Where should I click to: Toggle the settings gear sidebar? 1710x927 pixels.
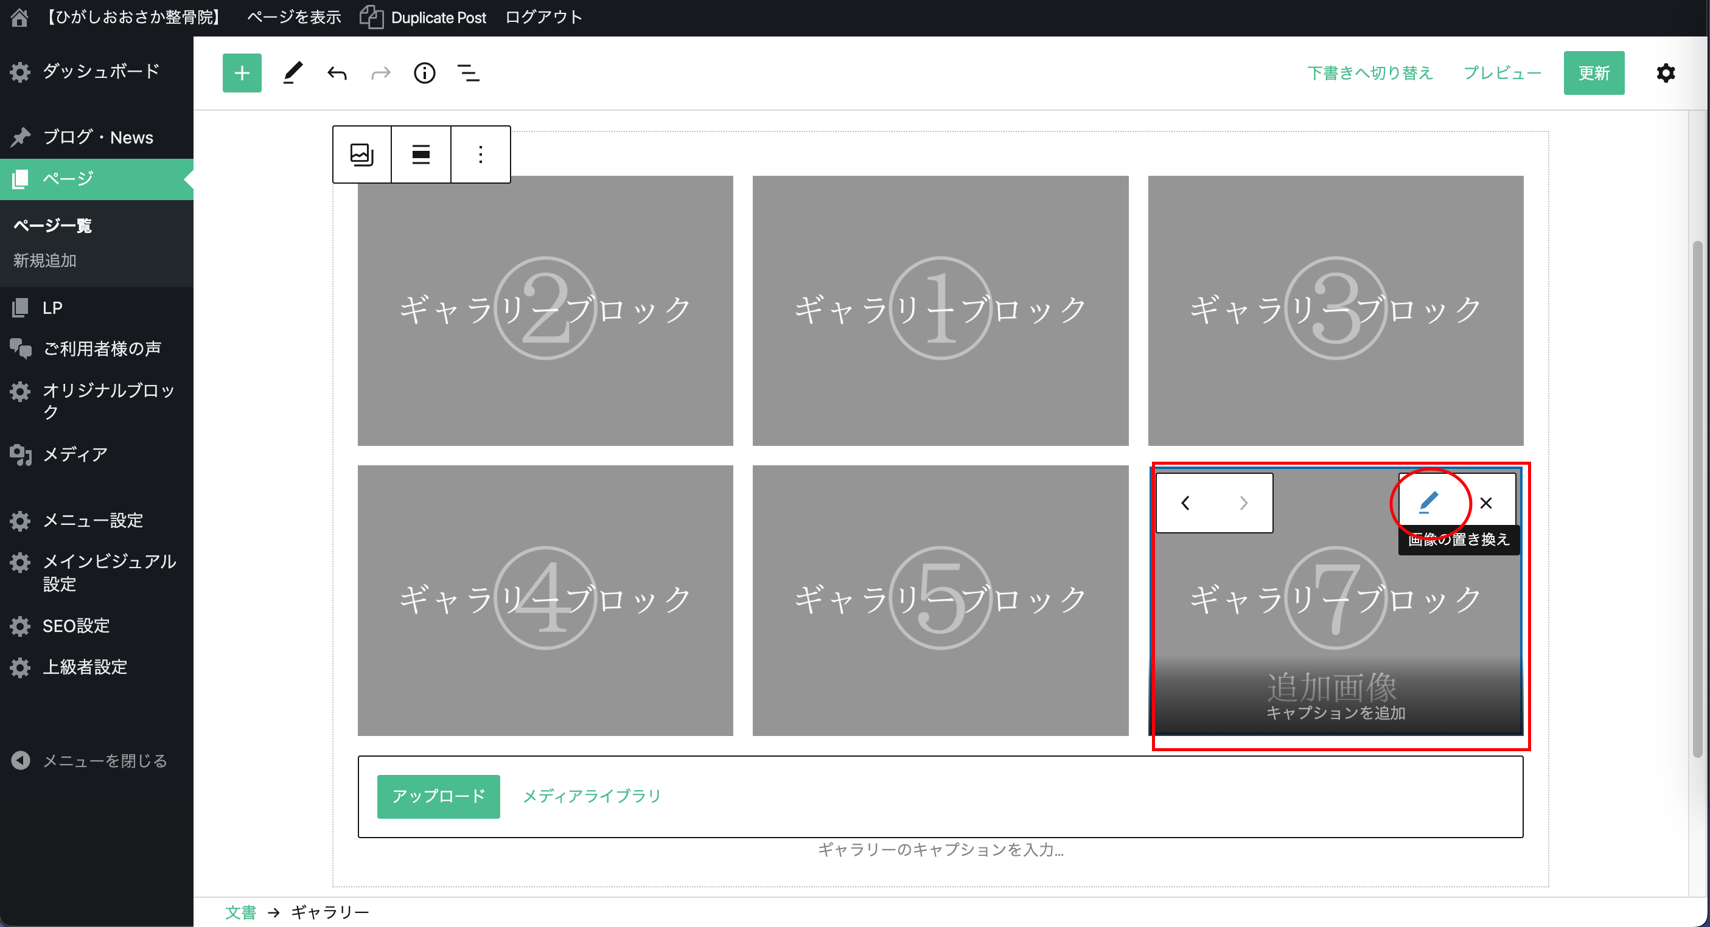pos(1666,73)
